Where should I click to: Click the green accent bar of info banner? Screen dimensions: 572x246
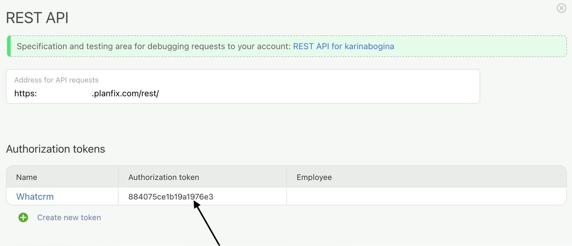9,46
